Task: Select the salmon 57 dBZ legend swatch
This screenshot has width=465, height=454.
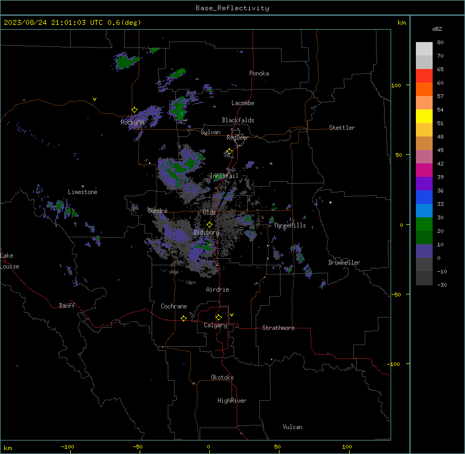Action: coord(424,102)
